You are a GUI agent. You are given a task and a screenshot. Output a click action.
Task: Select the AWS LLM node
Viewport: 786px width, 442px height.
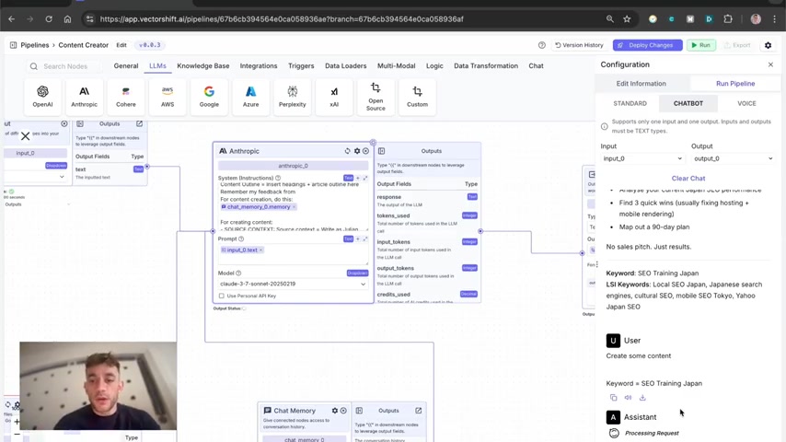(168, 97)
